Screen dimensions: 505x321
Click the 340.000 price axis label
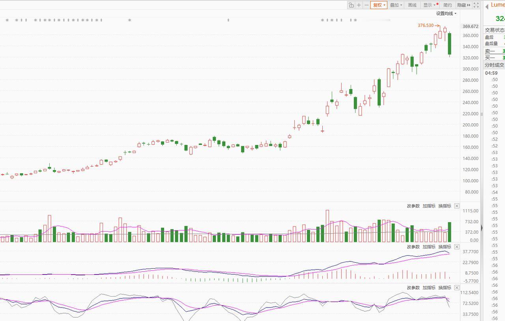click(x=471, y=47)
